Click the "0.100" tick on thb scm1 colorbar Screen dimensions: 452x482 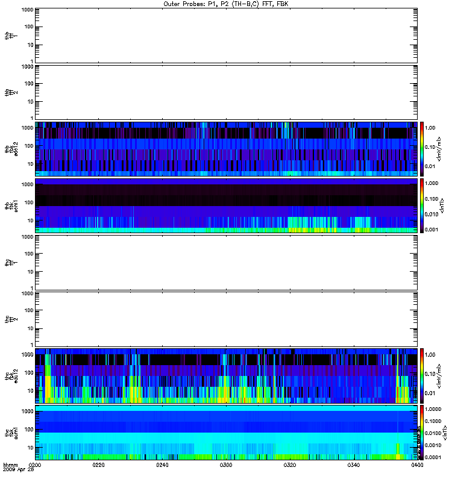tap(432, 199)
